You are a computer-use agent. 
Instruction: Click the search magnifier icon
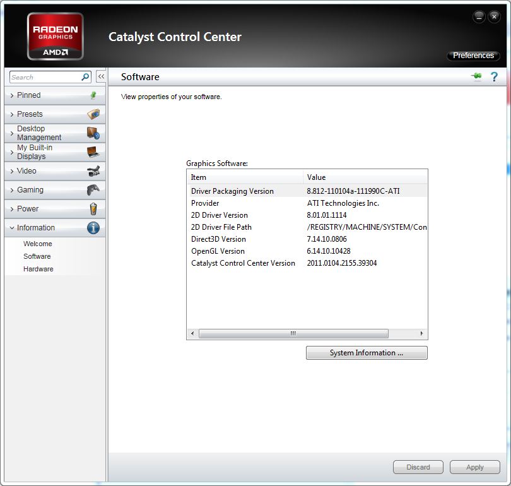pos(85,77)
